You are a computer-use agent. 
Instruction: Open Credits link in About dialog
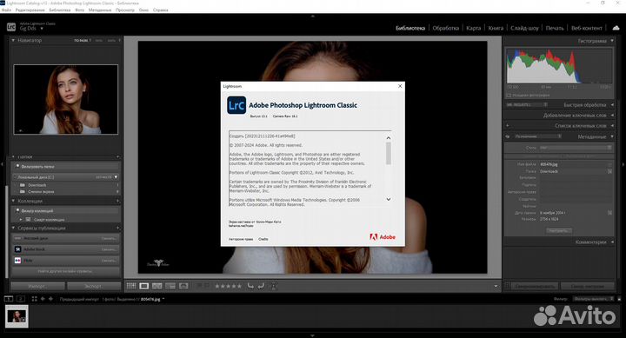click(x=263, y=239)
